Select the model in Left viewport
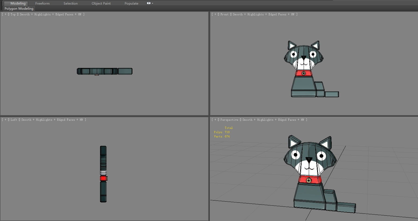 103,174
